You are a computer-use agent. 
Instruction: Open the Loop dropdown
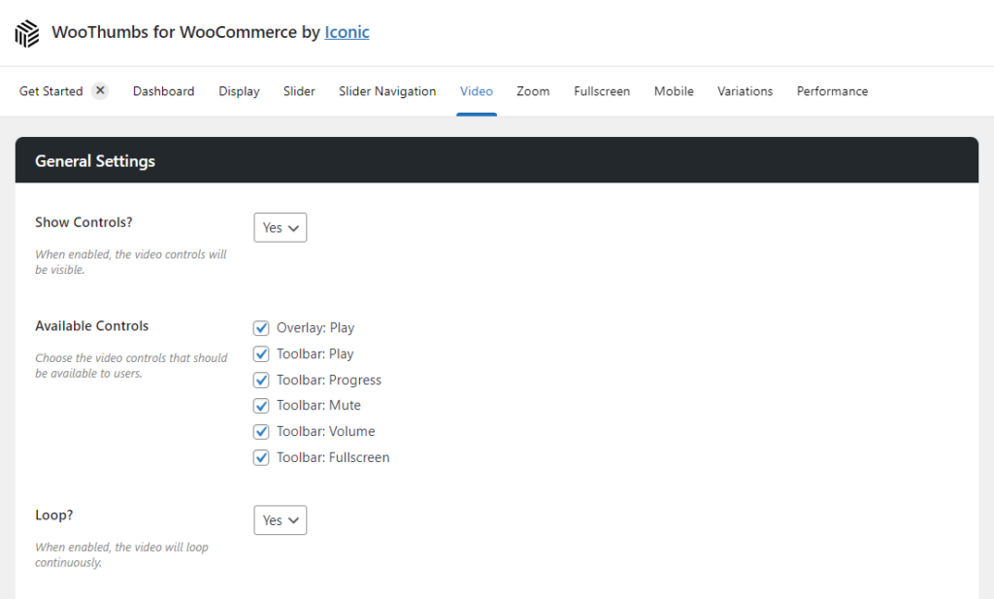280,519
